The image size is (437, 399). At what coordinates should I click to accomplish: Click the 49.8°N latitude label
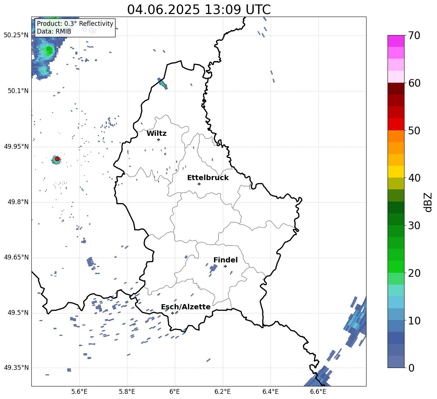tap(18, 202)
